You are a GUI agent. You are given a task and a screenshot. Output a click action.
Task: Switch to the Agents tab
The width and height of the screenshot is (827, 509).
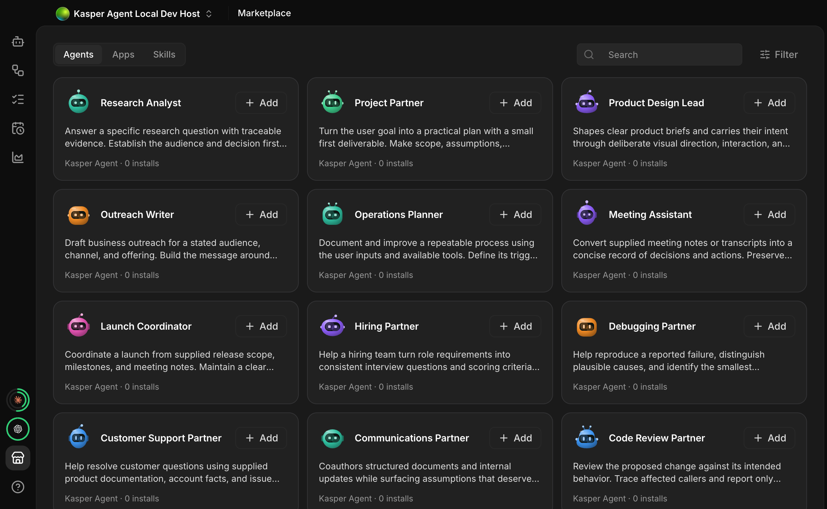(x=79, y=54)
